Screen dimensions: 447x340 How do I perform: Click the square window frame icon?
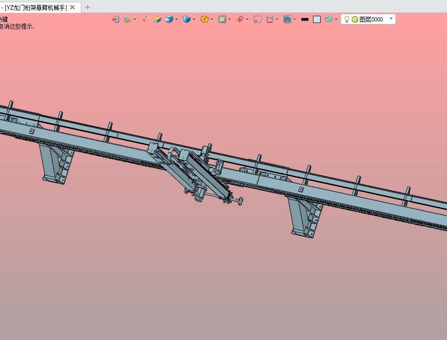click(257, 20)
